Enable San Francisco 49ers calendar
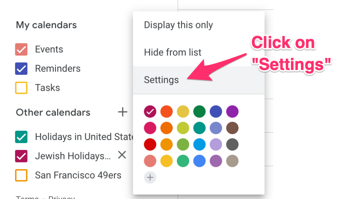 point(21,175)
